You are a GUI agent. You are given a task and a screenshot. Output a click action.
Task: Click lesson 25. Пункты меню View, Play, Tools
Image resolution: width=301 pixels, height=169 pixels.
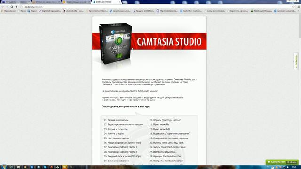[166, 143]
